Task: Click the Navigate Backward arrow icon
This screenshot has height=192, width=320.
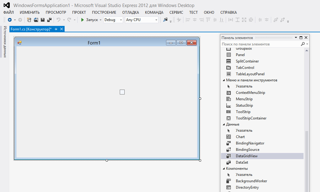Action: (x=9, y=20)
